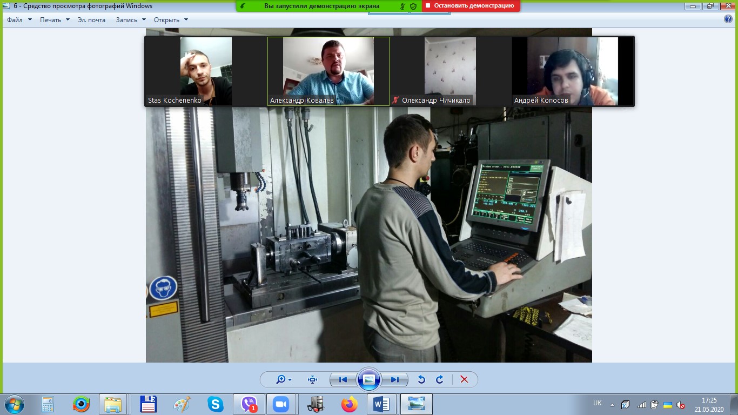Viewport: 738px width, 415px height.
Task: Open Skype from the taskbar
Action: pos(215,404)
